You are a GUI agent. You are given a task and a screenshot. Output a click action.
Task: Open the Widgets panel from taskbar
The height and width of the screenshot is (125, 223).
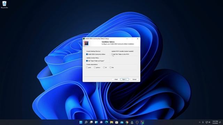96,122
